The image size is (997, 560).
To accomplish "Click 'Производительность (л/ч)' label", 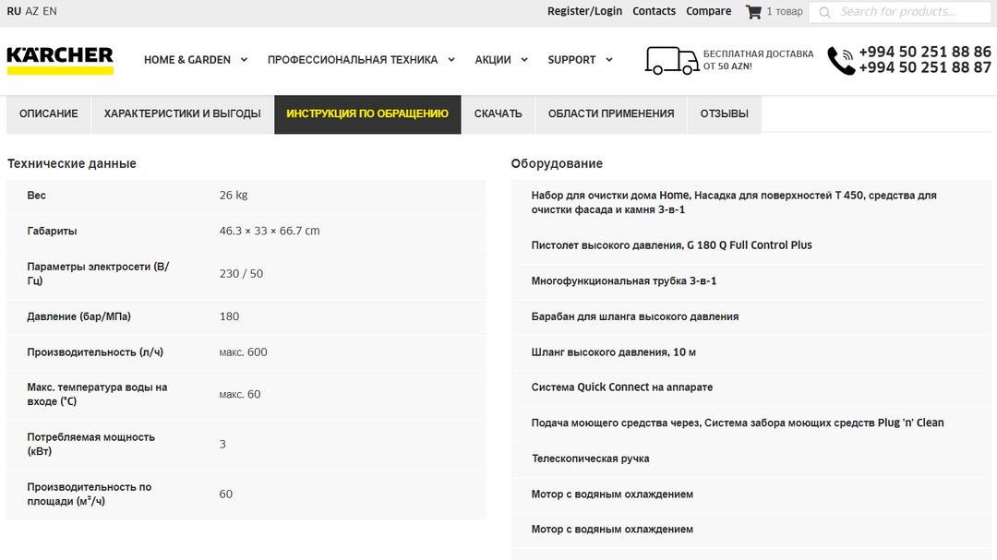I will pyautogui.click(x=95, y=352).
